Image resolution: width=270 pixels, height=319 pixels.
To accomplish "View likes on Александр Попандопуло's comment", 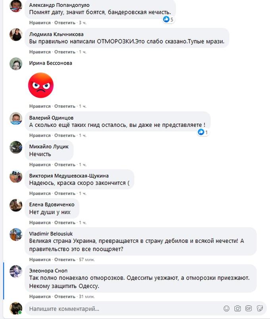I will [x=168, y=19].
